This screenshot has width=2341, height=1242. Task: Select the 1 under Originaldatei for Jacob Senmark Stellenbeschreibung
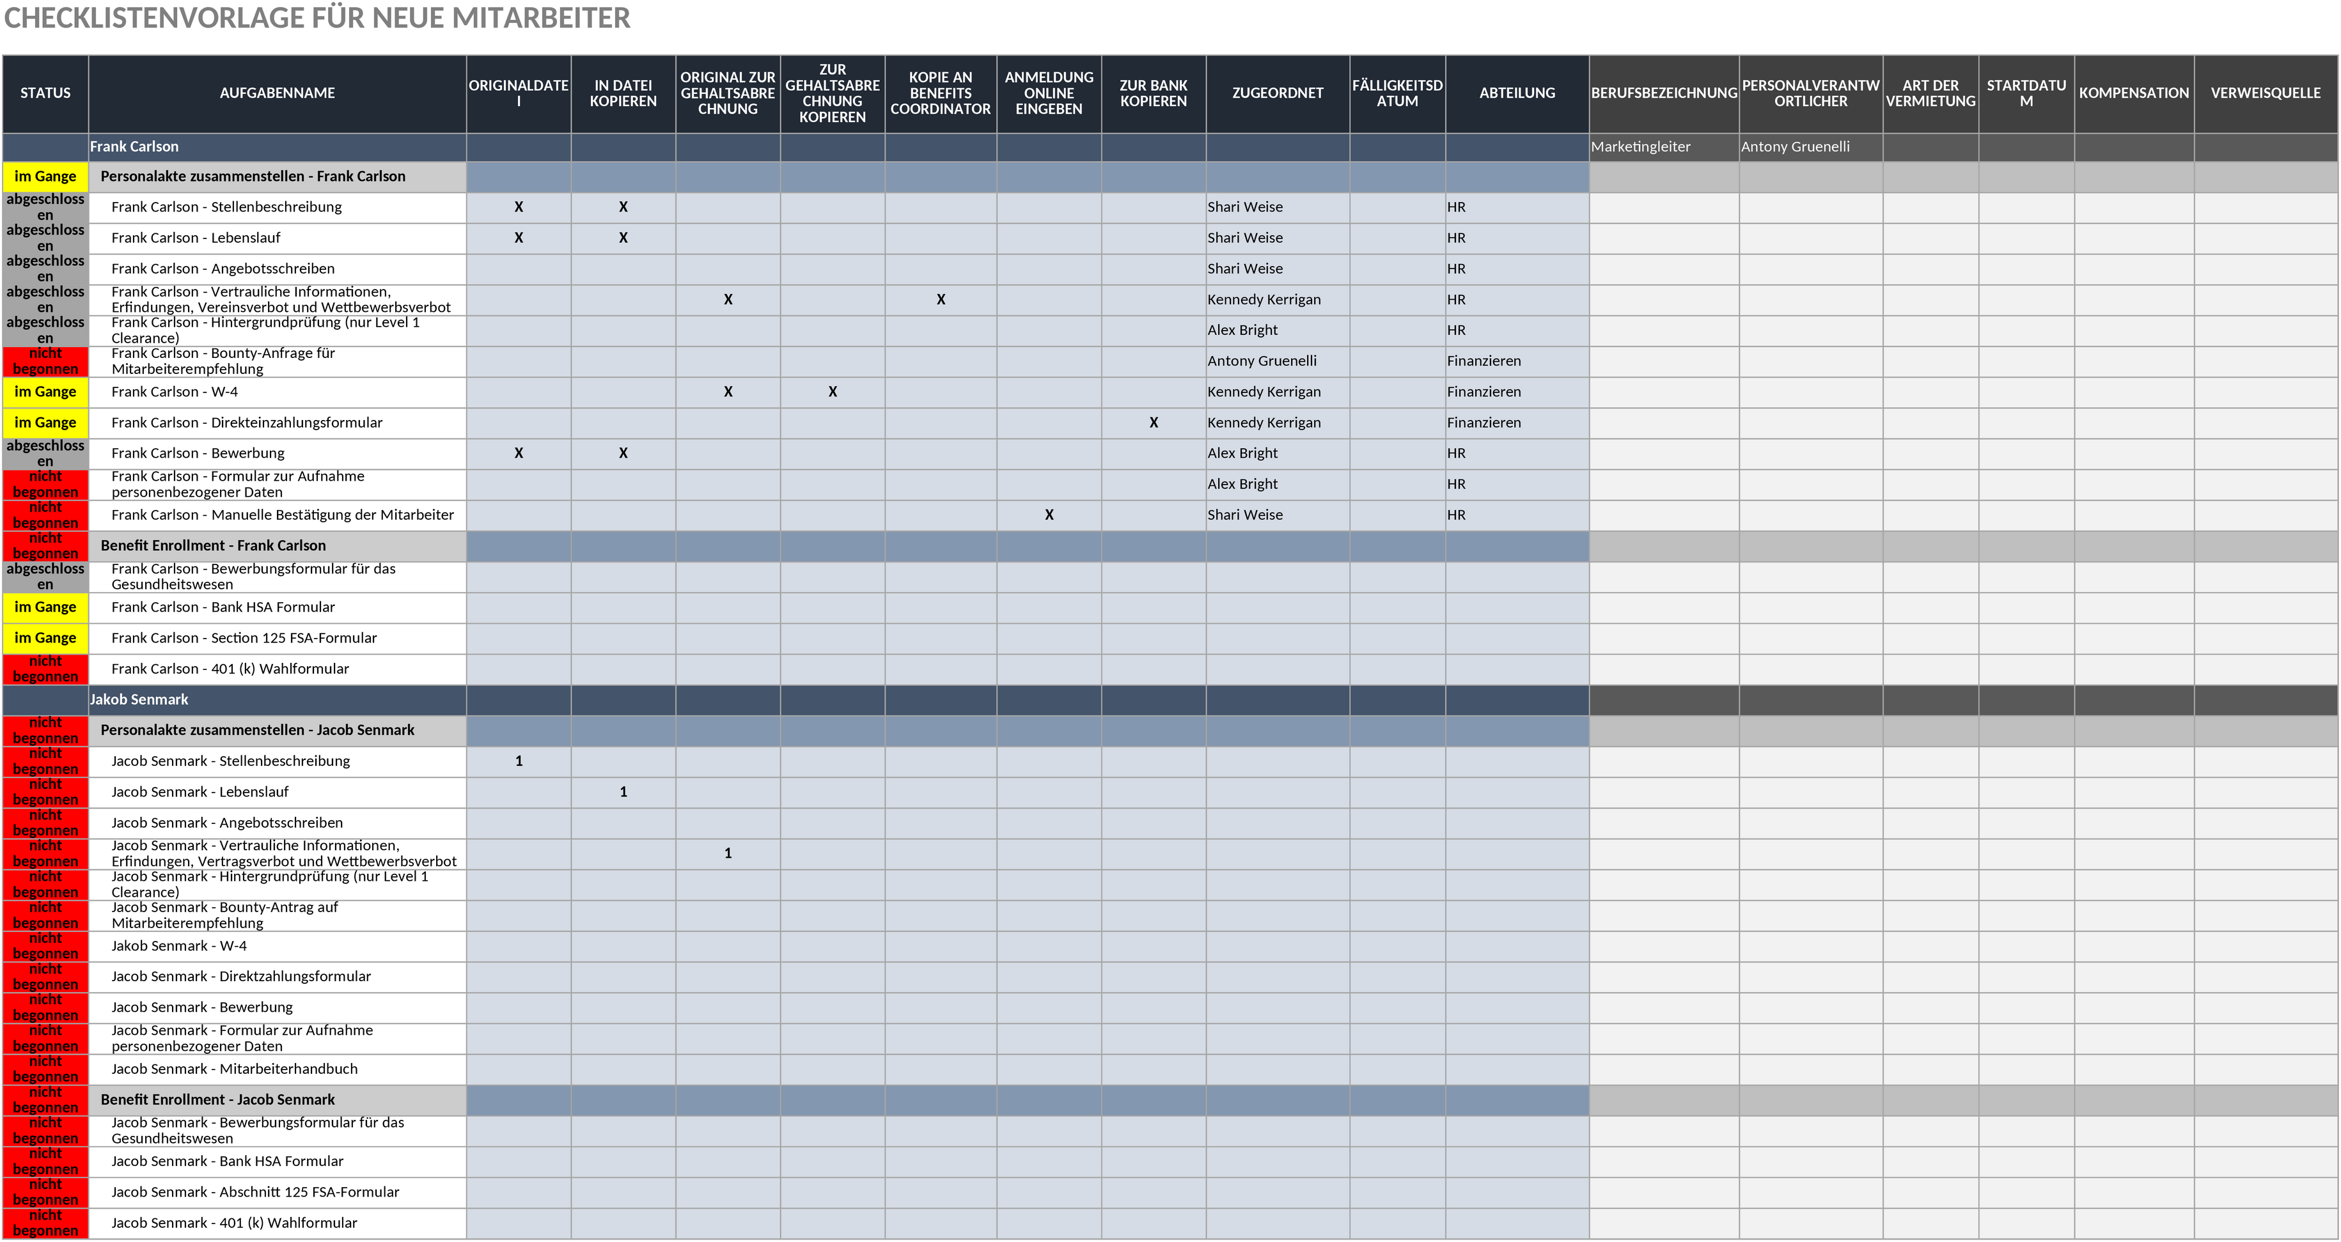tap(519, 761)
